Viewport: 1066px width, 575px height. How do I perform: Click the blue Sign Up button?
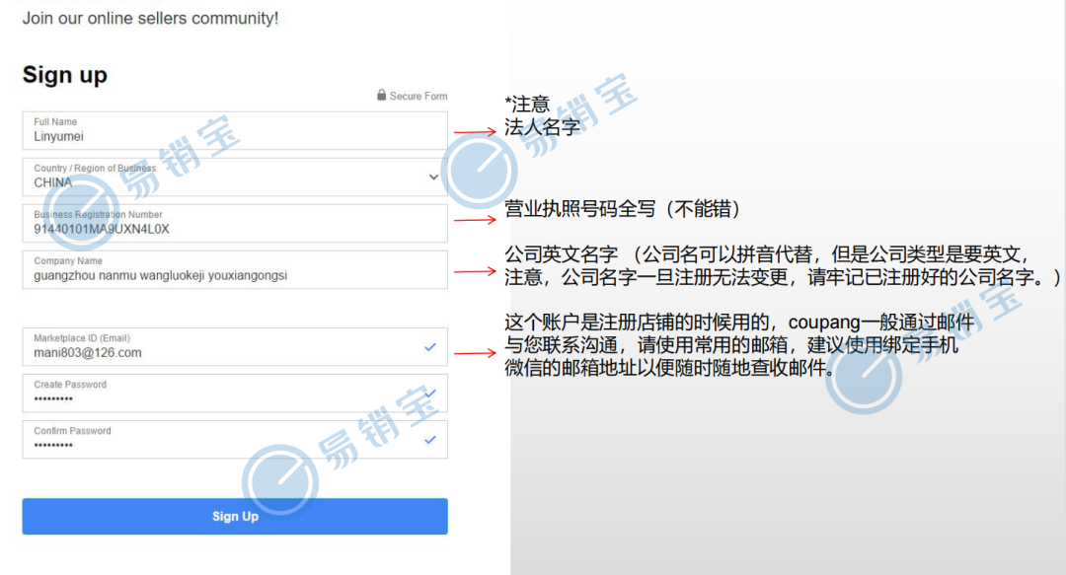click(x=235, y=516)
